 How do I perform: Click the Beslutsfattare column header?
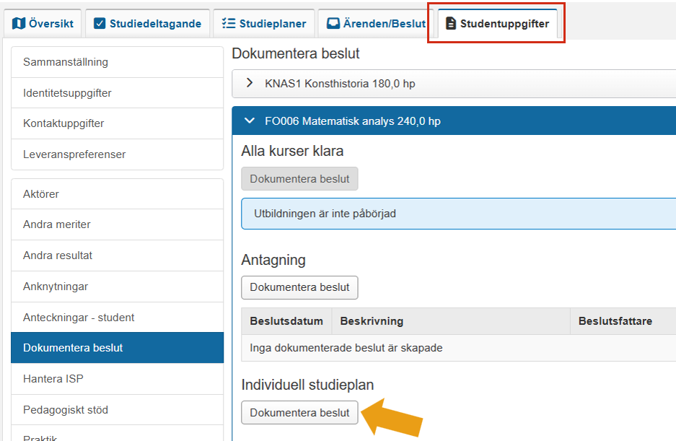(x=623, y=321)
